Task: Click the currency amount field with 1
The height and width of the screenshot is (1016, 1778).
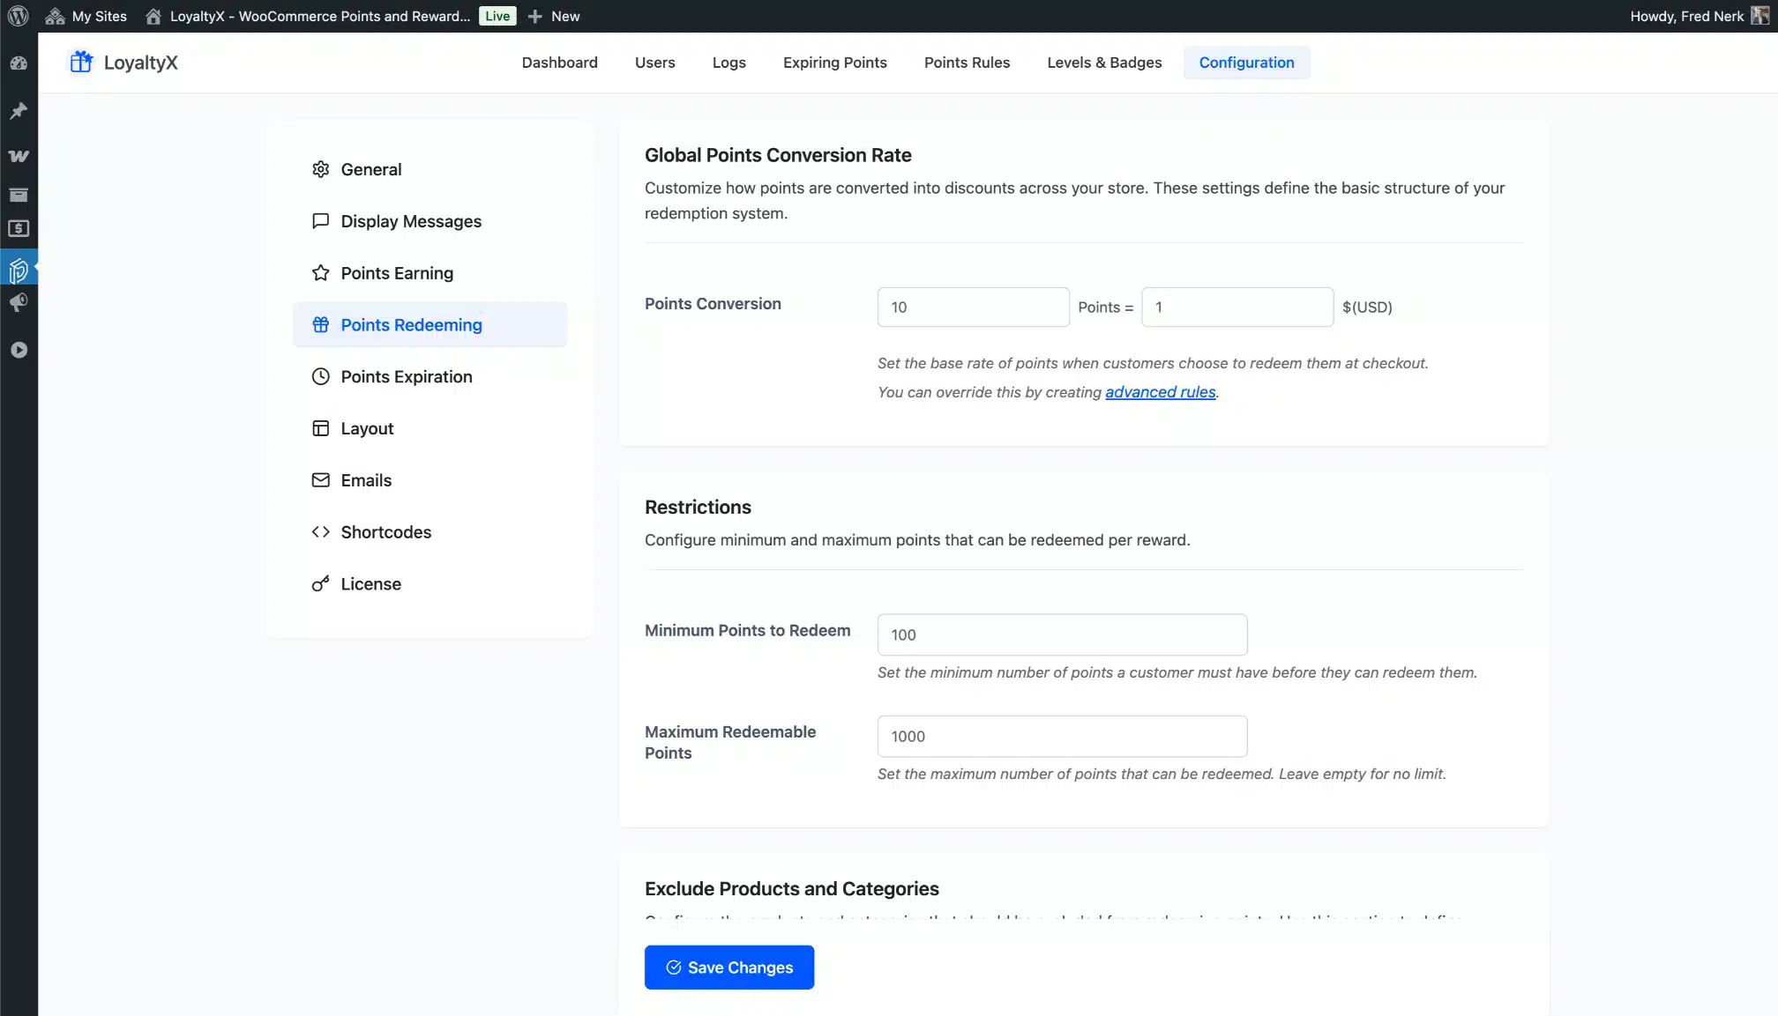Action: point(1237,307)
